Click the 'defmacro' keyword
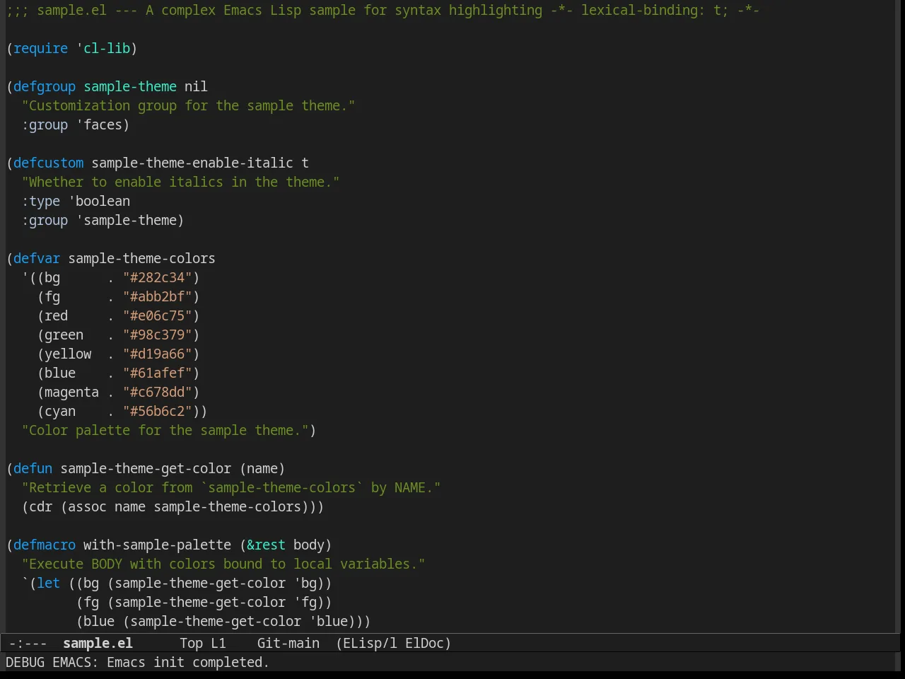This screenshot has height=679, width=905. tap(45, 545)
